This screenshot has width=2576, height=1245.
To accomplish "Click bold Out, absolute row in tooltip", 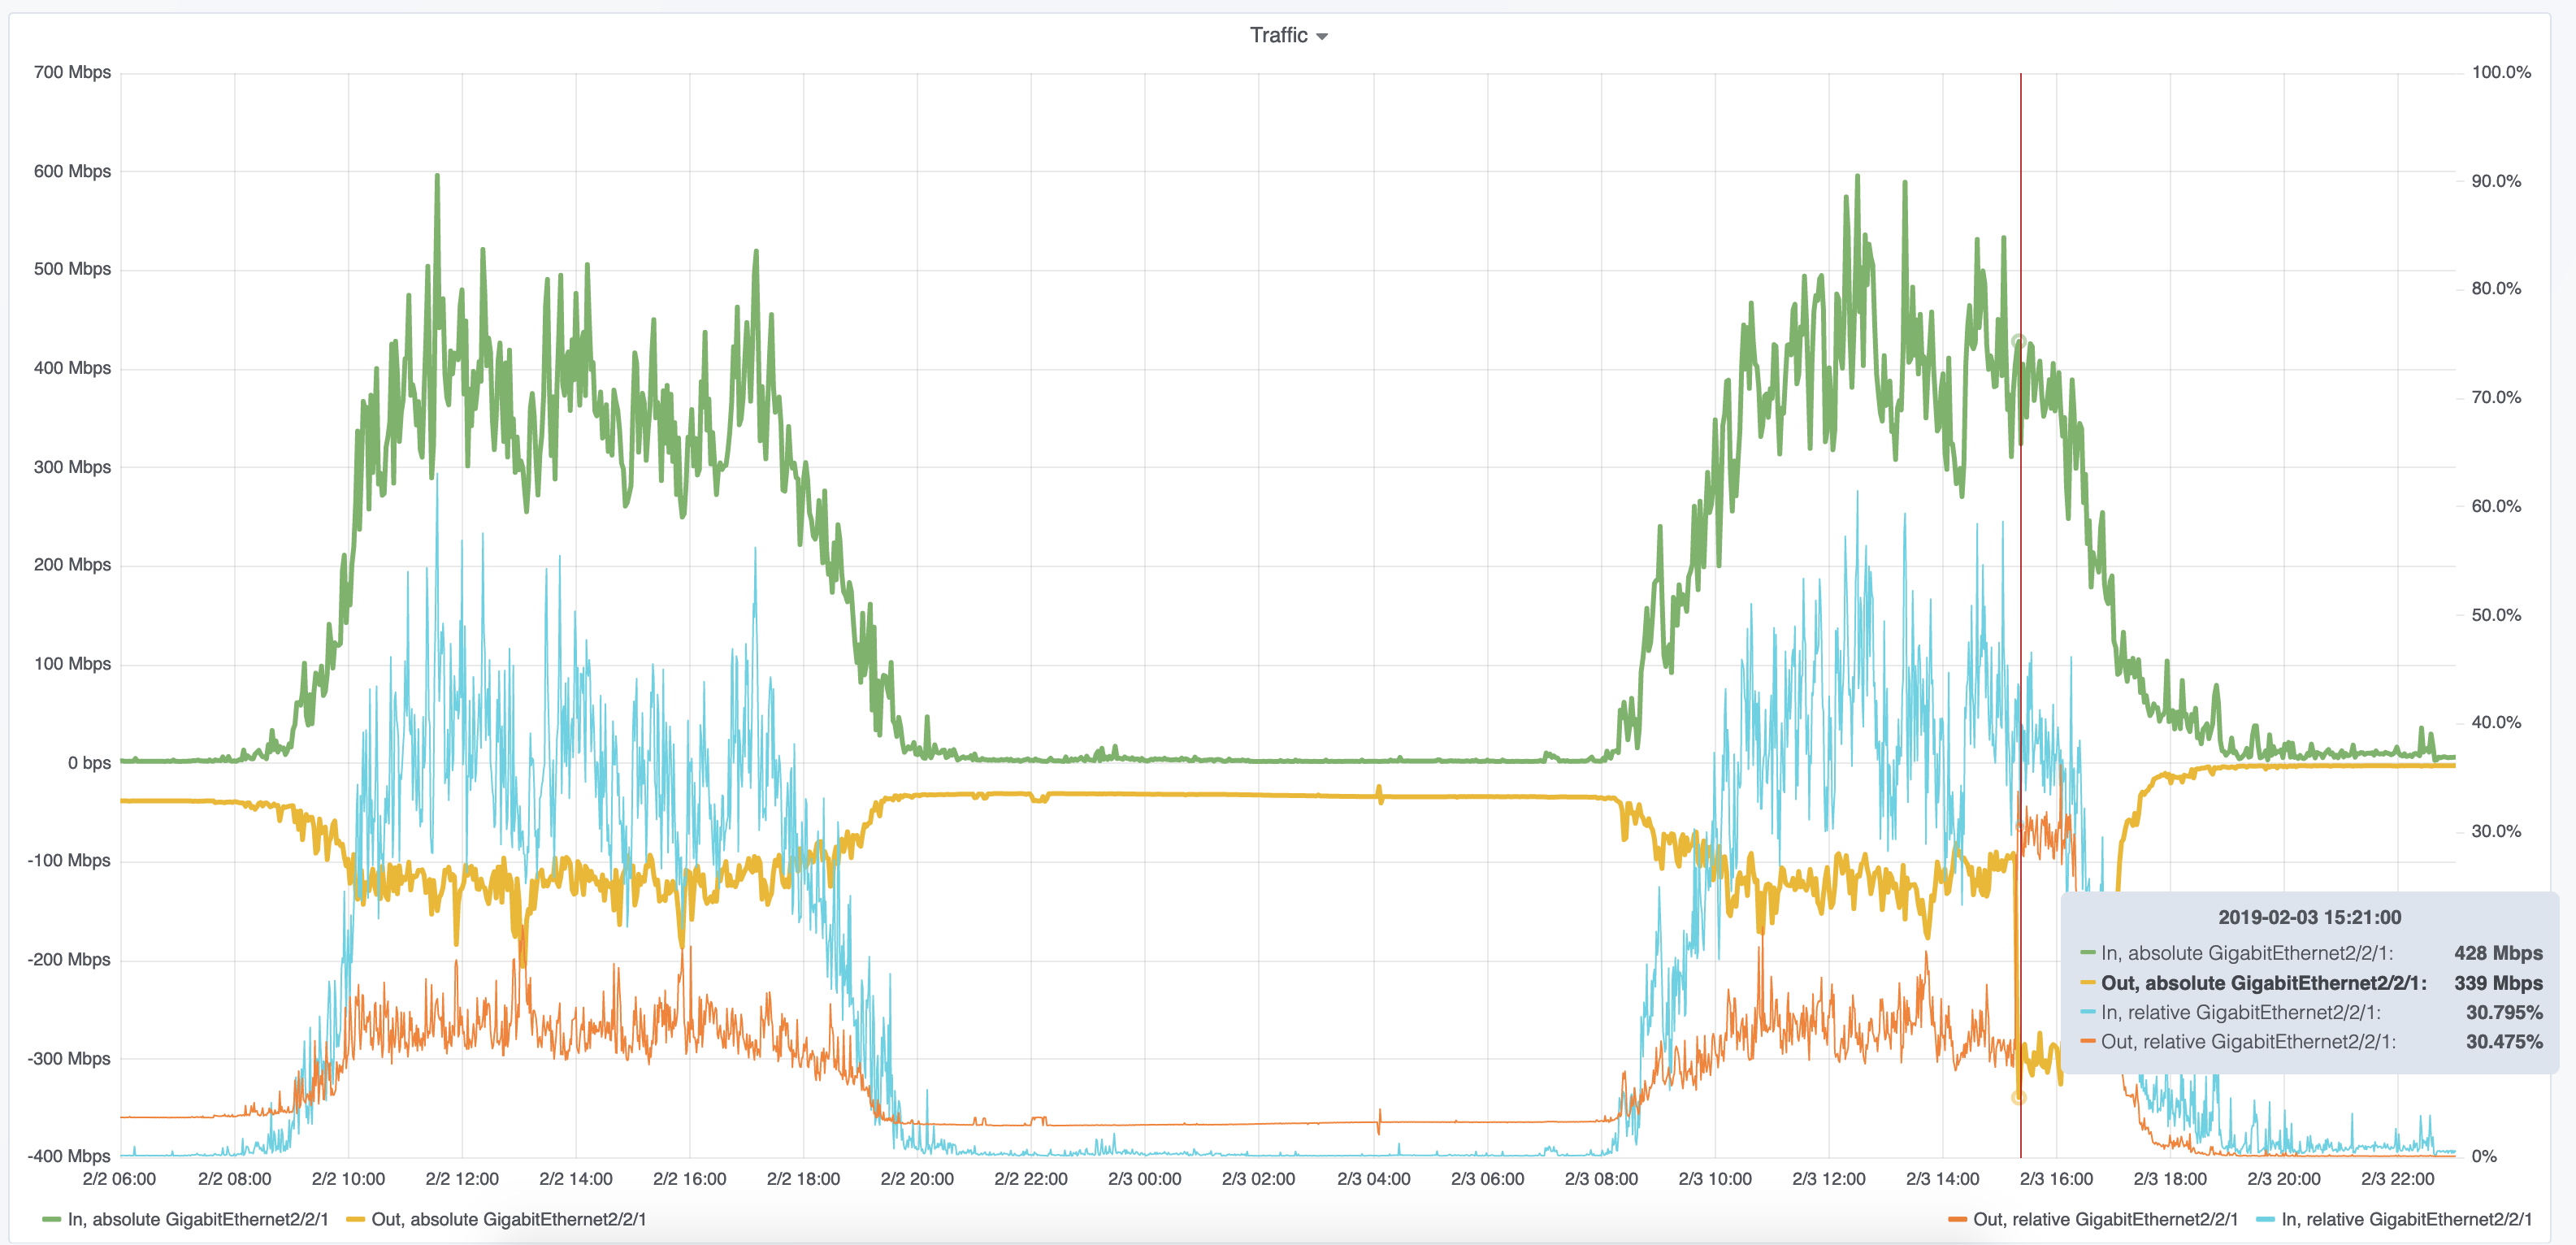I will coord(2263,983).
